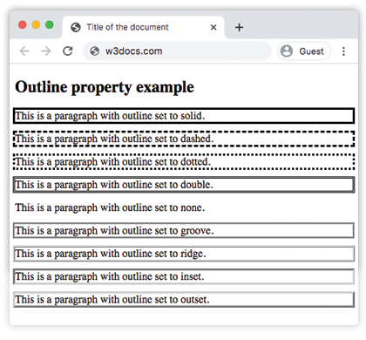Click the yellow minimize window button

coord(36,24)
